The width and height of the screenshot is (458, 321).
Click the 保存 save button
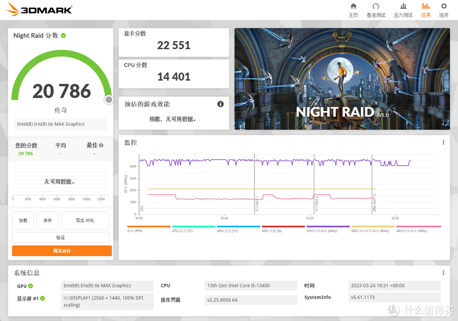pyautogui.click(x=47, y=220)
